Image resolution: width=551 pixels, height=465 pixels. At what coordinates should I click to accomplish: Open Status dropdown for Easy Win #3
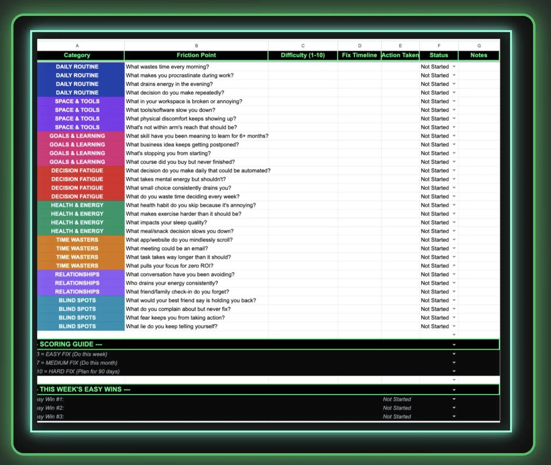454,416
